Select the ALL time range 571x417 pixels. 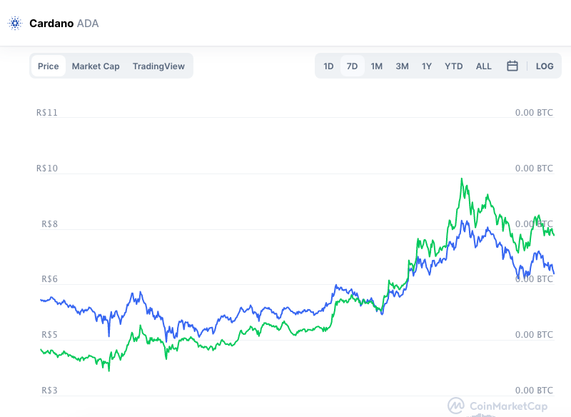484,66
